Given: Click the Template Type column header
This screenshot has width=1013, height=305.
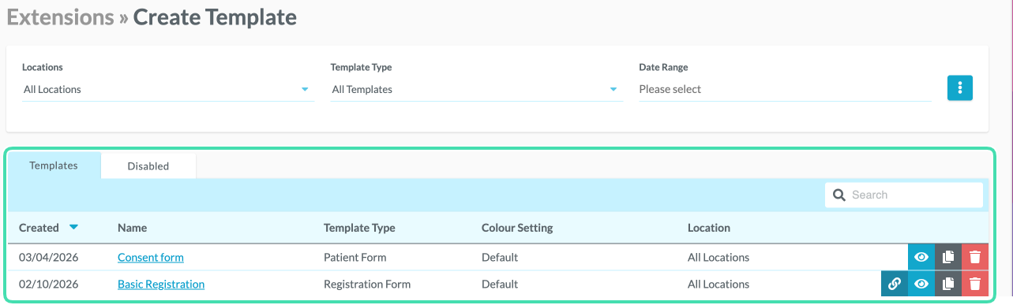Looking at the screenshot, I should pyautogui.click(x=359, y=228).
